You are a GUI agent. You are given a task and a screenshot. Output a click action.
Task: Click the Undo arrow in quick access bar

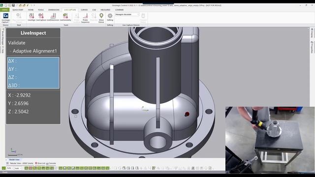tap(28, 5)
